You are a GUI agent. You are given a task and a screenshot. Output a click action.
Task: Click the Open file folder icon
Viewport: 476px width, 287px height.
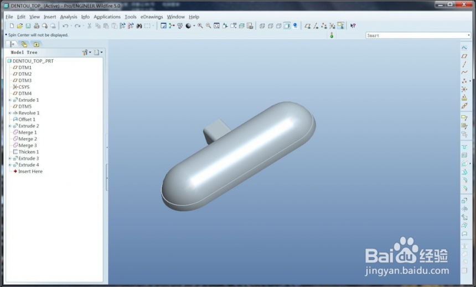coord(20,26)
